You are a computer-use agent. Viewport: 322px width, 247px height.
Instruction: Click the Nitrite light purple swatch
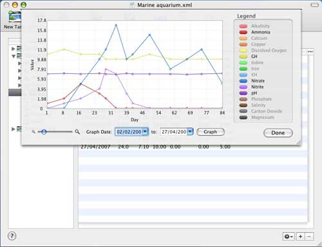coord(243,87)
